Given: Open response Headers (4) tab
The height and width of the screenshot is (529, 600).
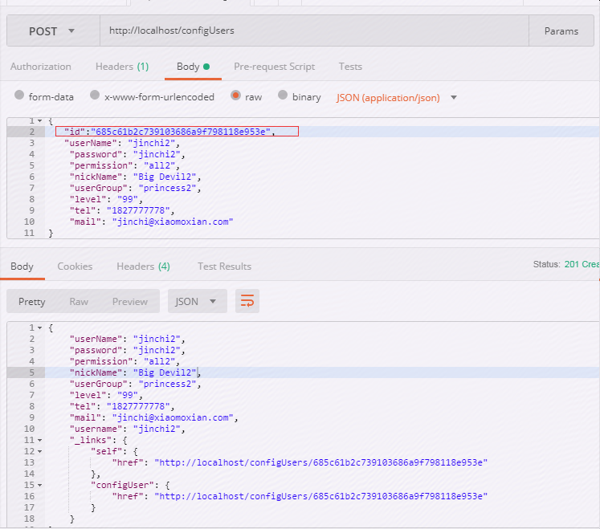Looking at the screenshot, I should (x=143, y=267).
